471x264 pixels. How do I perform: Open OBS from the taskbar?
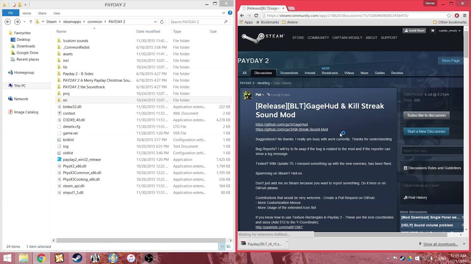149,258
